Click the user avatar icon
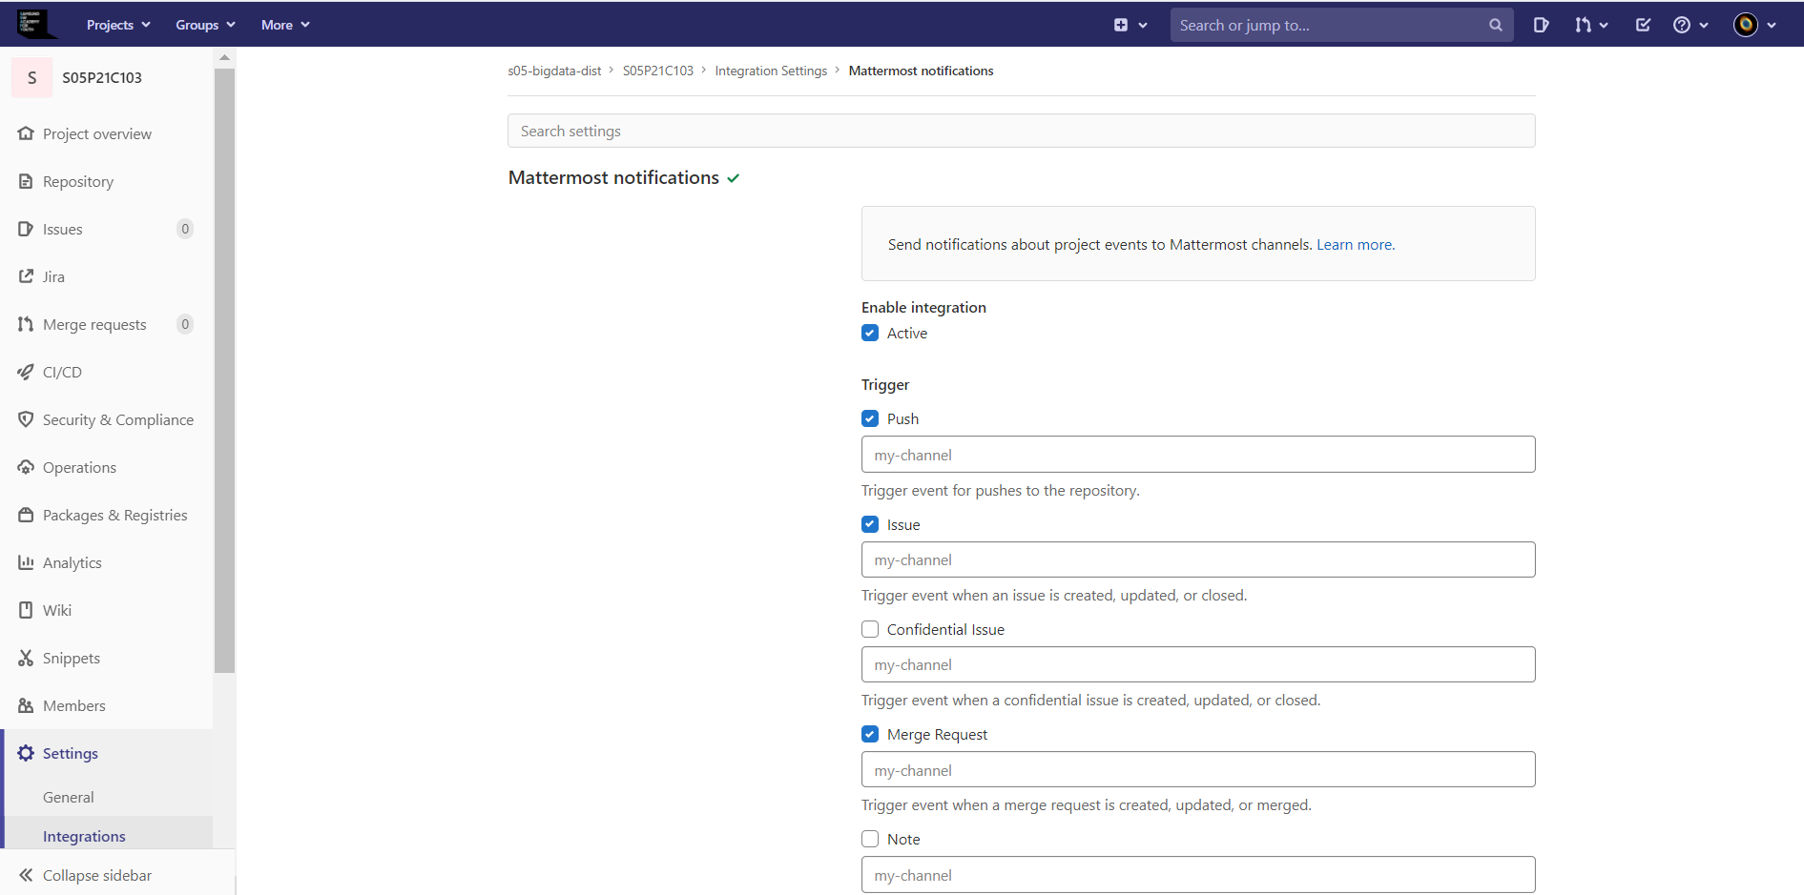Image resolution: width=1804 pixels, height=895 pixels. point(1746,26)
